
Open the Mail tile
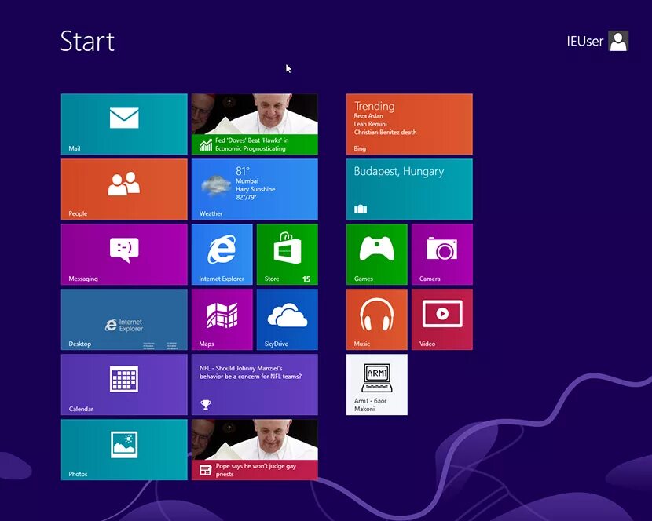tap(124, 124)
